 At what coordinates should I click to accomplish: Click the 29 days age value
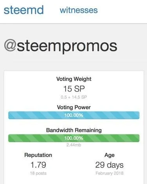pos(109,165)
